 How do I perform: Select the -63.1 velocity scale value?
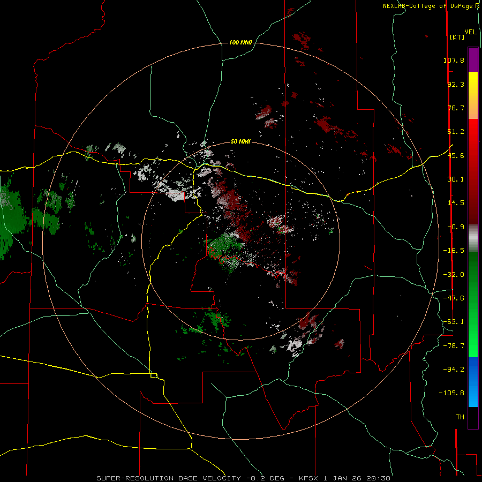coord(454,322)
